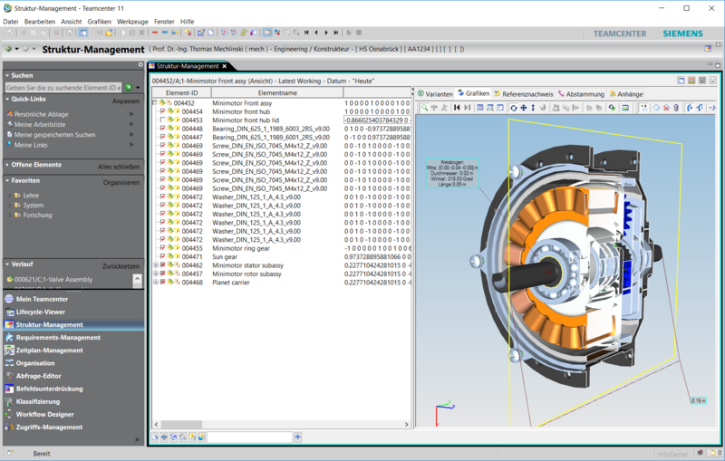Viewport: 725px width, 461px height.
Task: Click the empty text field in bottom toolbar
Action: click(250, 437)
